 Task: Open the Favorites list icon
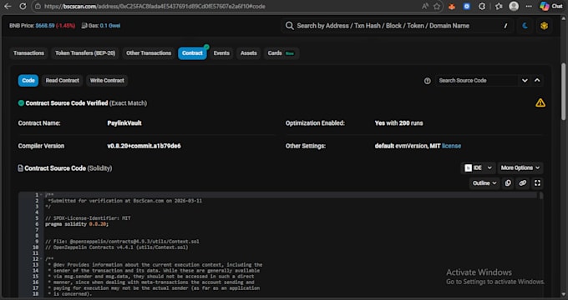click(x=499, y=6)
